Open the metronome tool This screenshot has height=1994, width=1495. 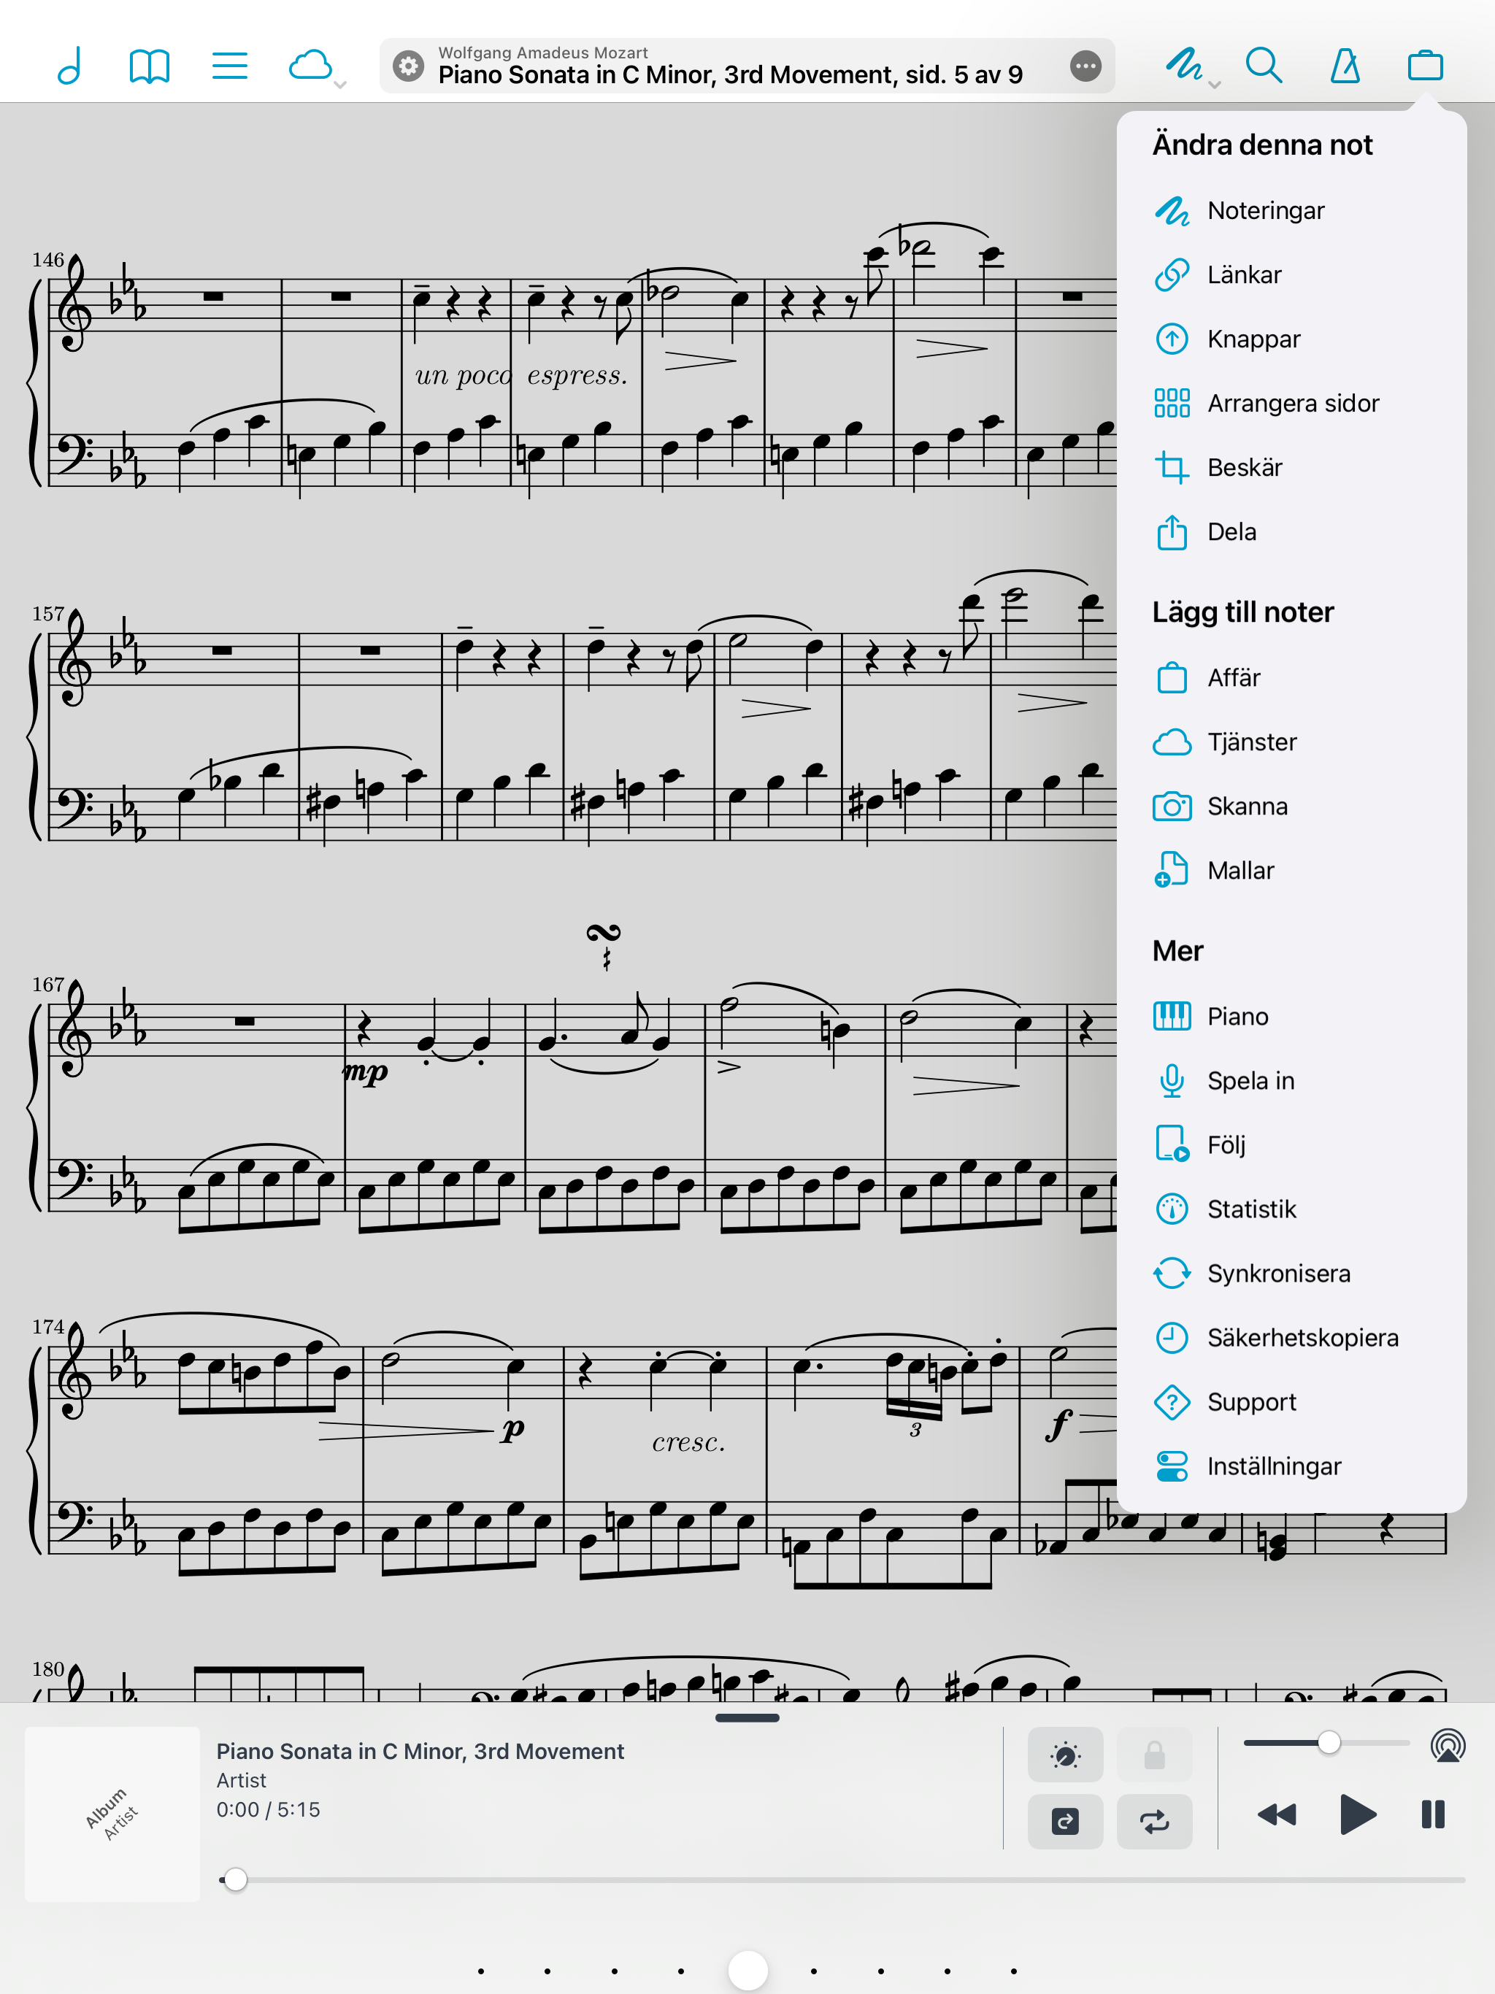point(1345,66)
